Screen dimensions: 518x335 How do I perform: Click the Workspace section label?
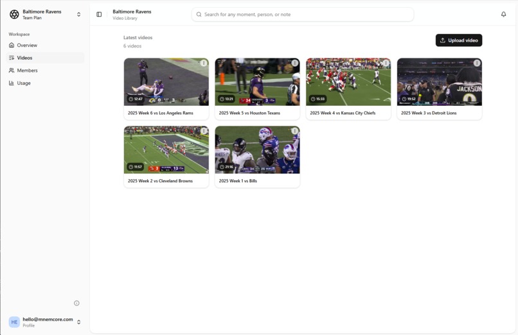tap(19, 34)
